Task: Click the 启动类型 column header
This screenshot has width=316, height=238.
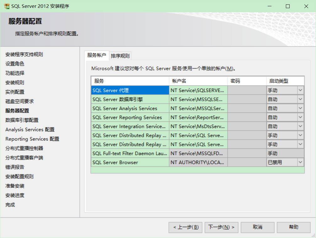Action: 285,81
